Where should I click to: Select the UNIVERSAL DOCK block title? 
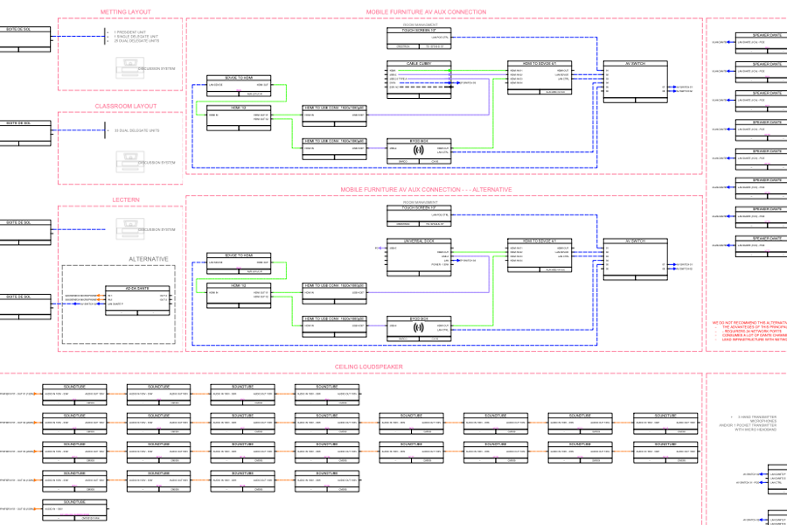(419, 241)
